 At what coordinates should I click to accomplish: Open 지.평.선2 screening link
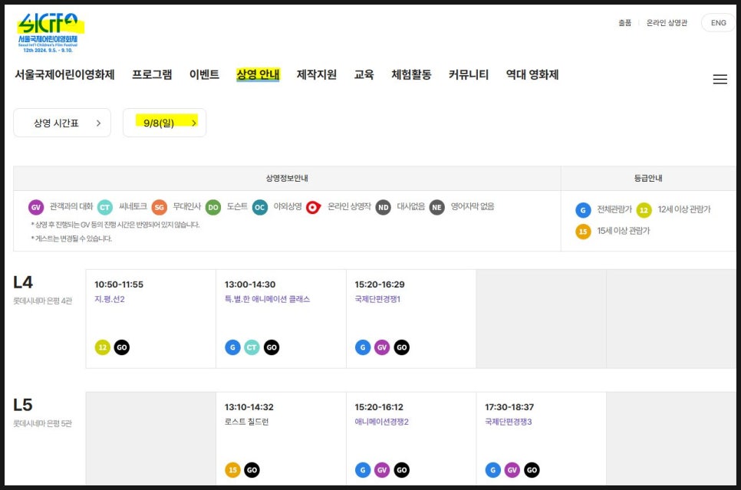pos(110,299)
